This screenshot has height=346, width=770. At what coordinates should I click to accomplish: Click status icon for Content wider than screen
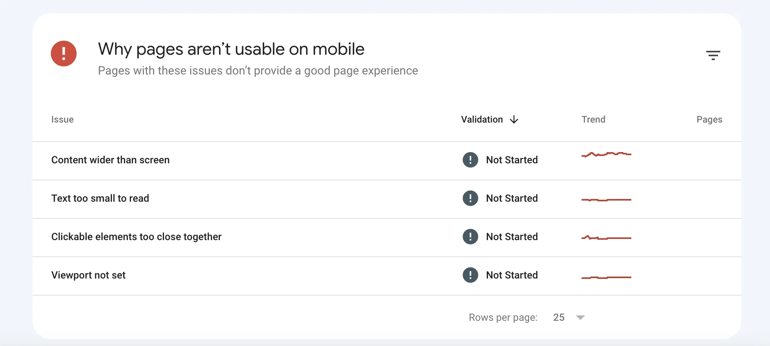pyautogui.click(x=470, y=160)
